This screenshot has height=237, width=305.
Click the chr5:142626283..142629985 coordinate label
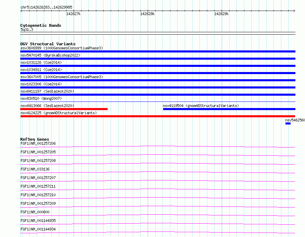pos(46,7)
